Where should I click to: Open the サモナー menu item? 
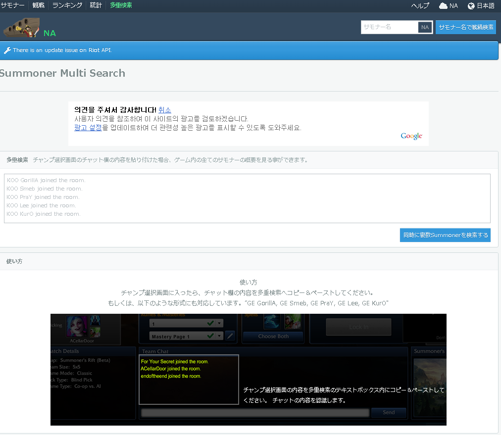12,5
